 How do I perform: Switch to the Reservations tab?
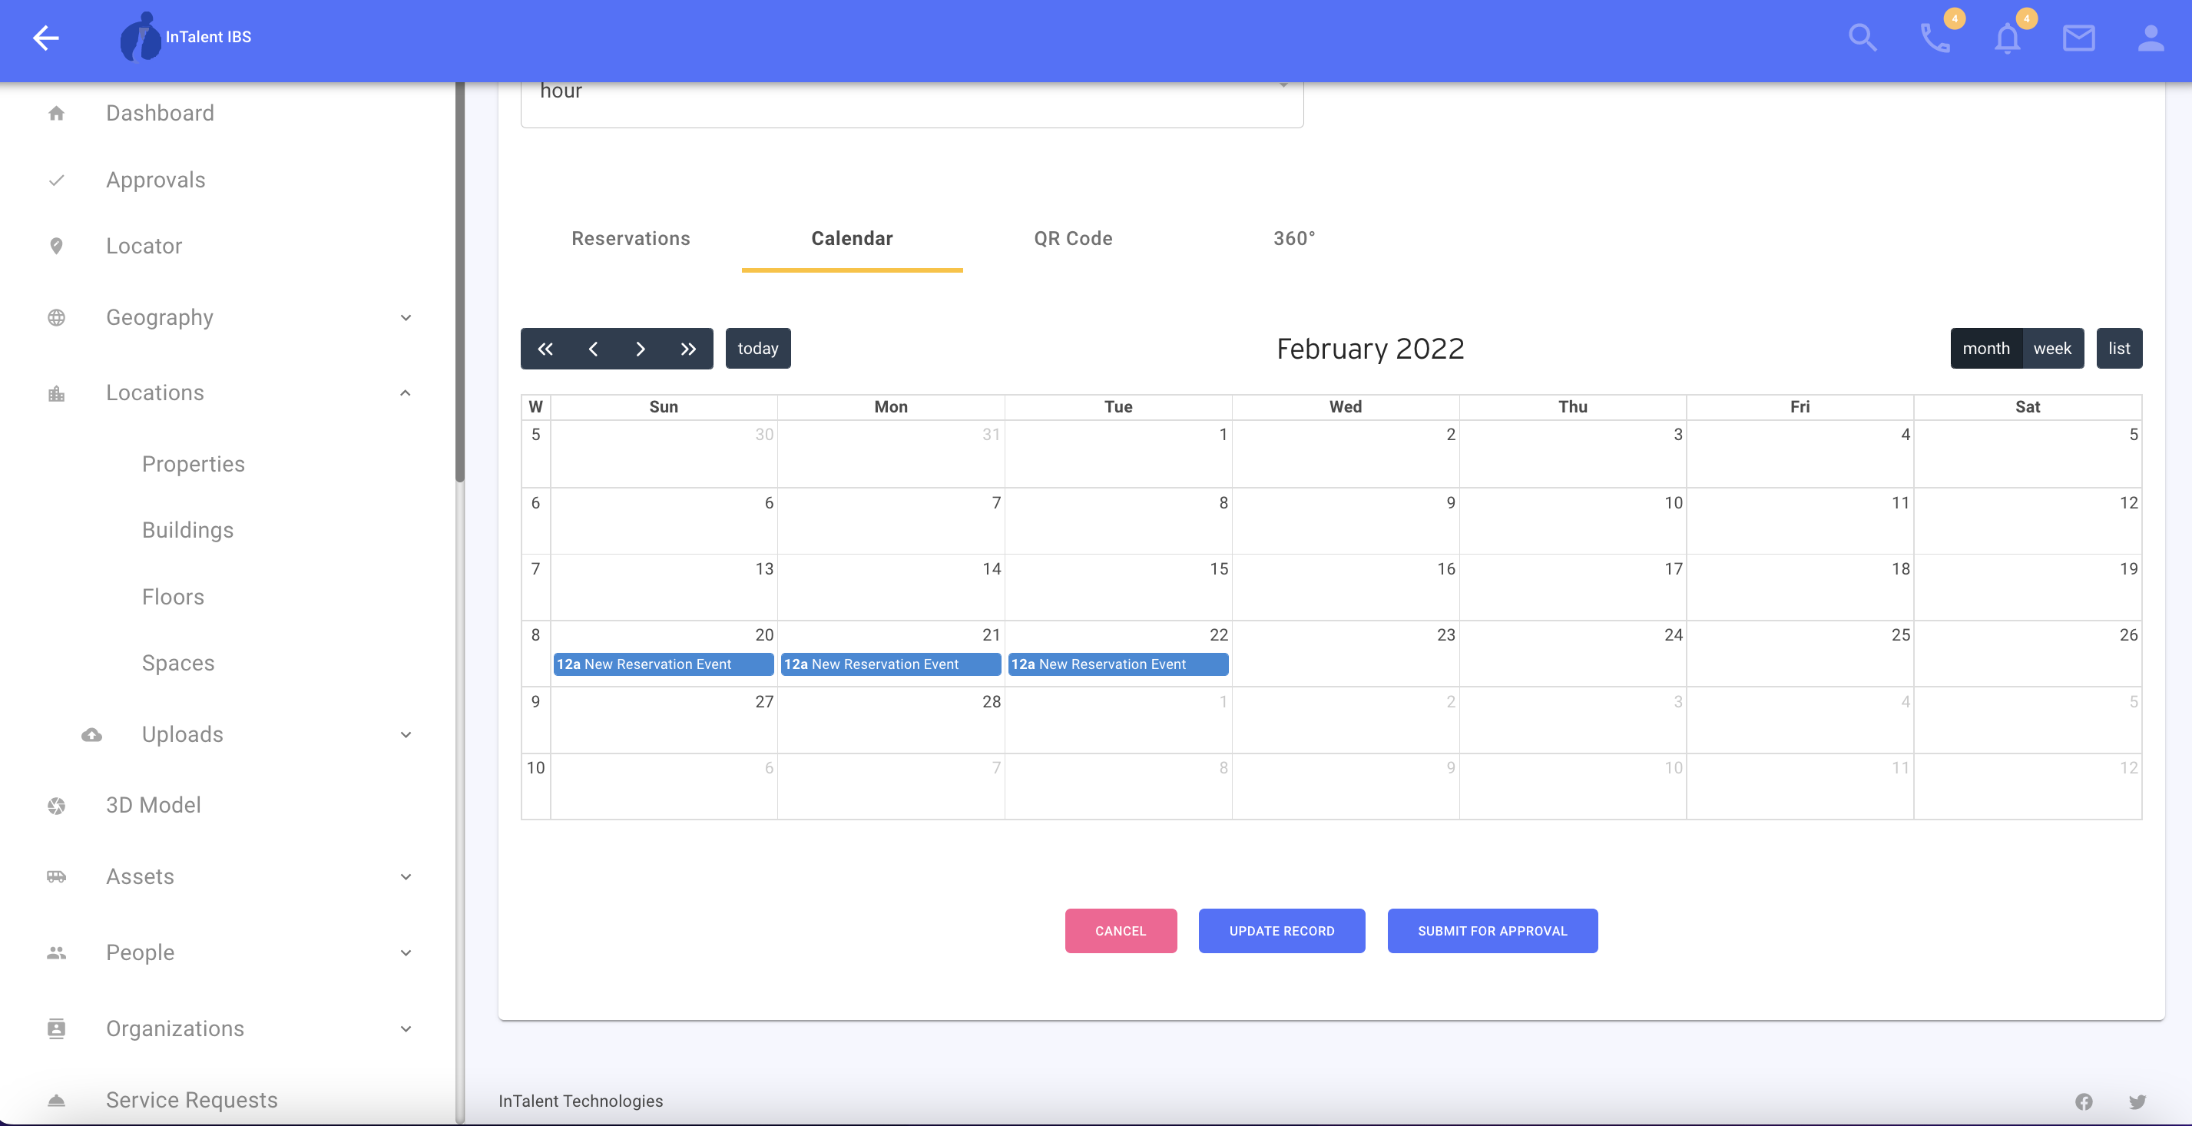pos(631,239)
